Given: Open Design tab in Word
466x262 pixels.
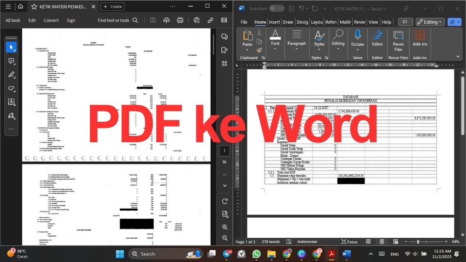Looking at the screenshot, I should [x=302, y=22].
